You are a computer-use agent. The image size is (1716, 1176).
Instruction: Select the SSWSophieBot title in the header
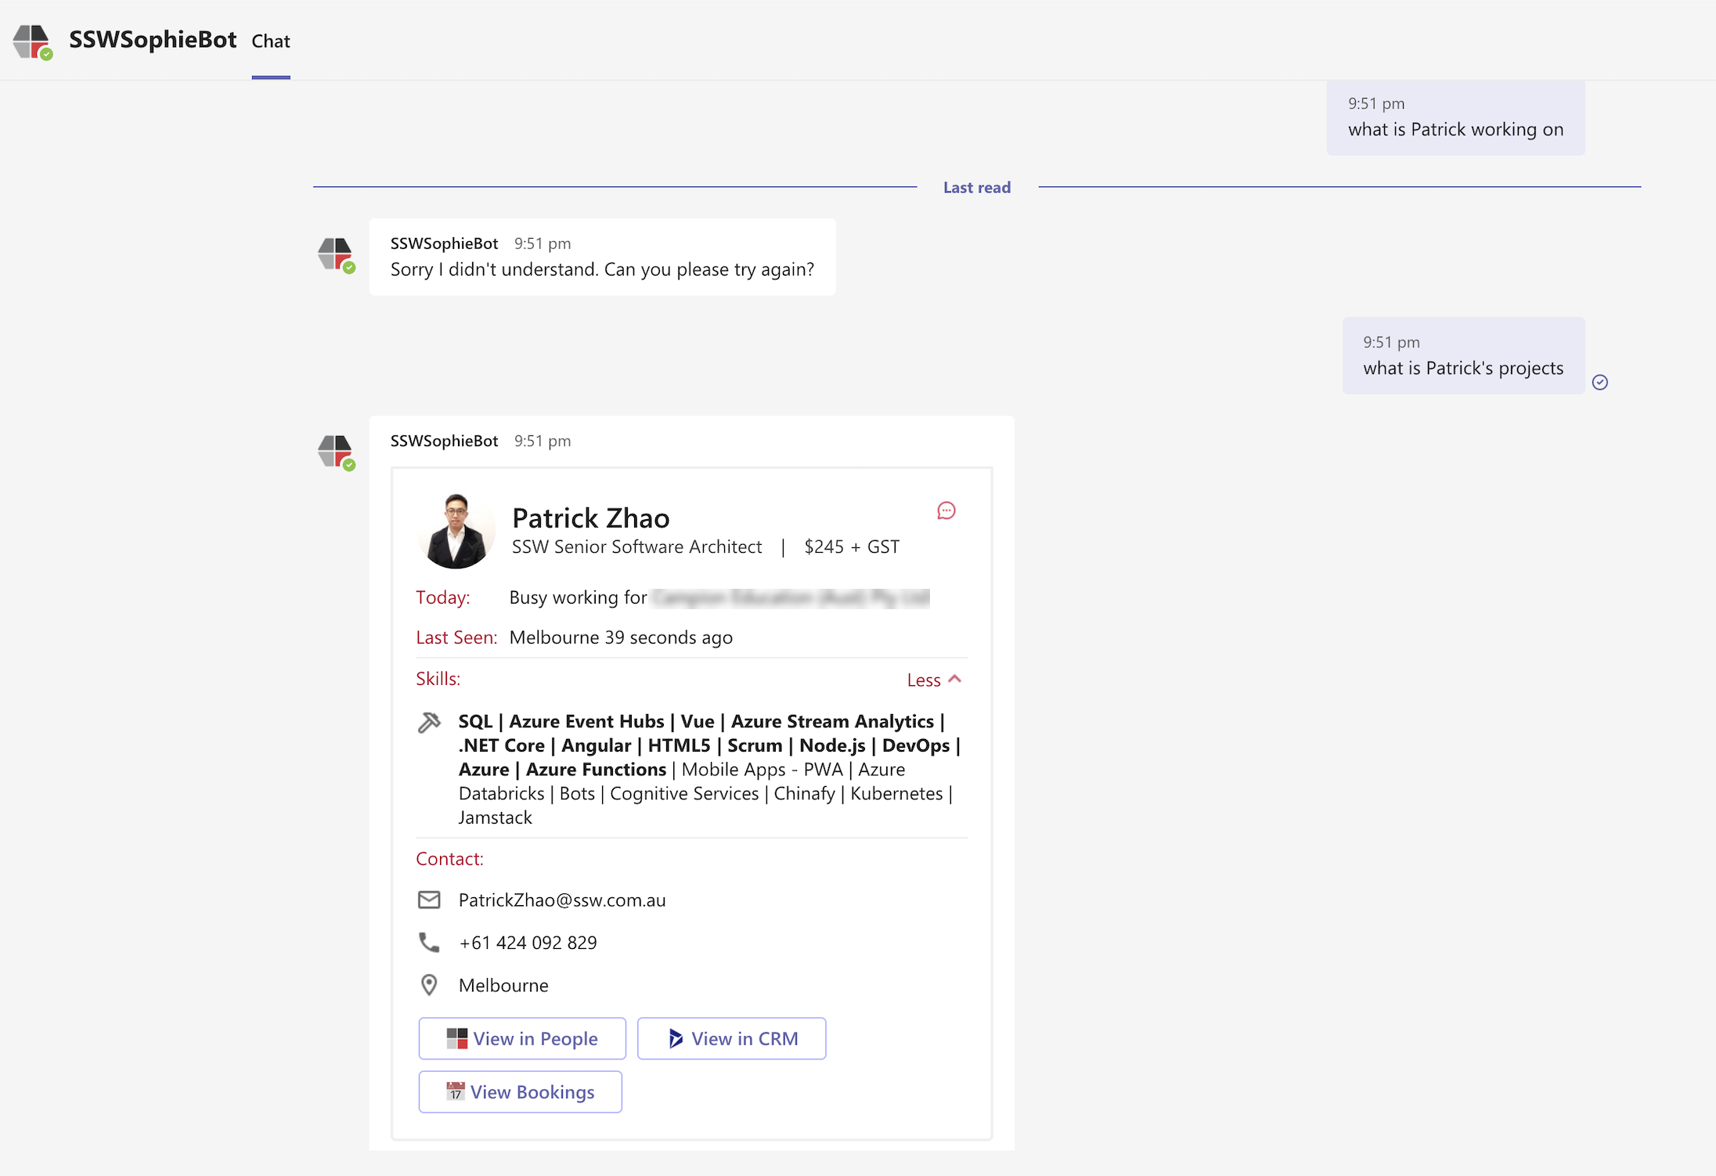point(153,40)
